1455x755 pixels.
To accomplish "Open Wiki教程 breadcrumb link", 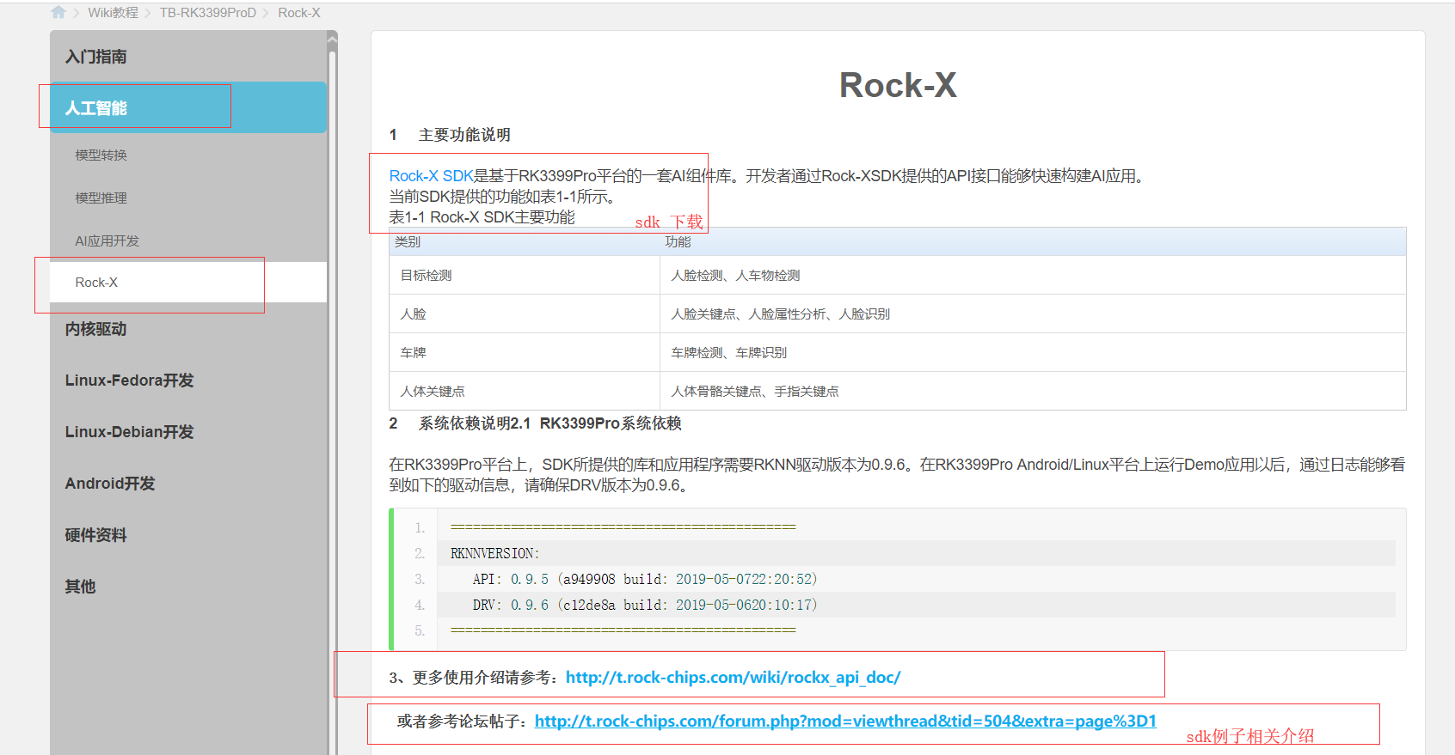I will click(x=113, y=13).
